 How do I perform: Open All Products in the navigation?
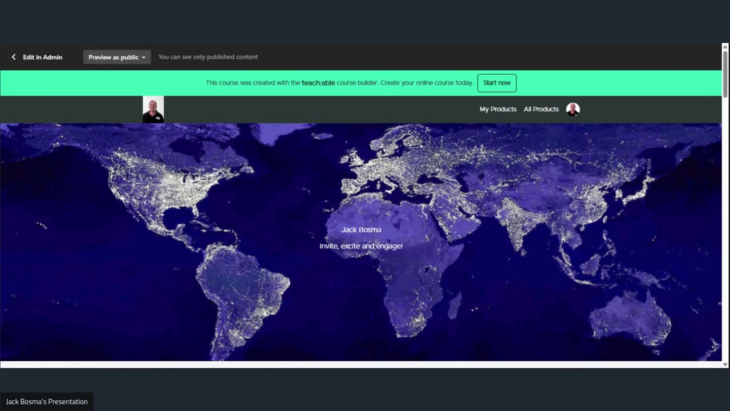click(x=541, y=109)
